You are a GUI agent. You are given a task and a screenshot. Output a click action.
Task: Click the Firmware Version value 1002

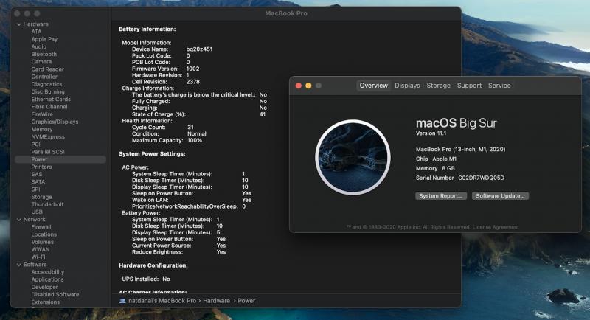192,69
